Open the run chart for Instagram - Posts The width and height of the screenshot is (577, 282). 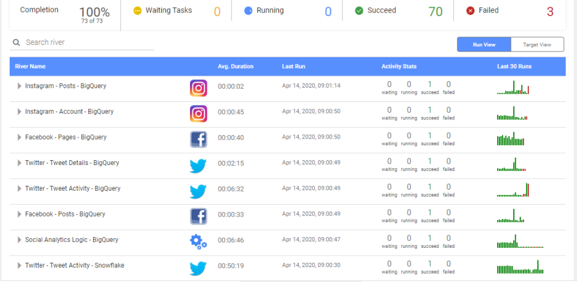click(x=513, y=88)
